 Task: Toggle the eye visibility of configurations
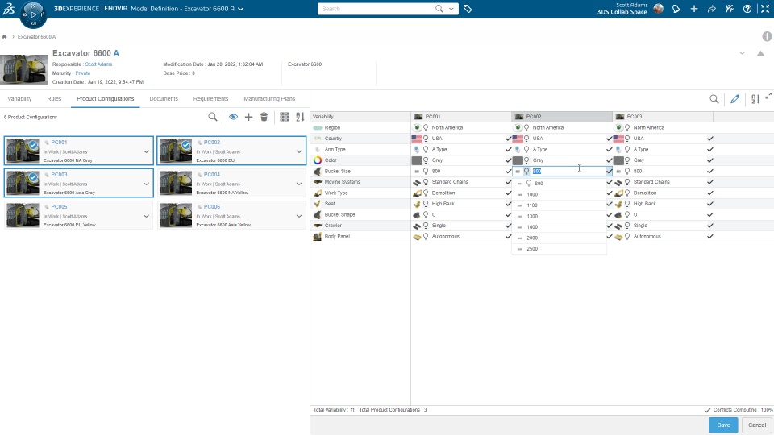pyautogui.click(x=233, y=117)
